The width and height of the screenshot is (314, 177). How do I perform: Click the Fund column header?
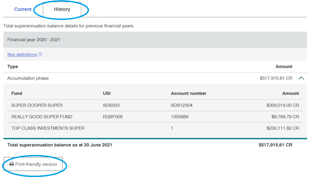[17, 93]
